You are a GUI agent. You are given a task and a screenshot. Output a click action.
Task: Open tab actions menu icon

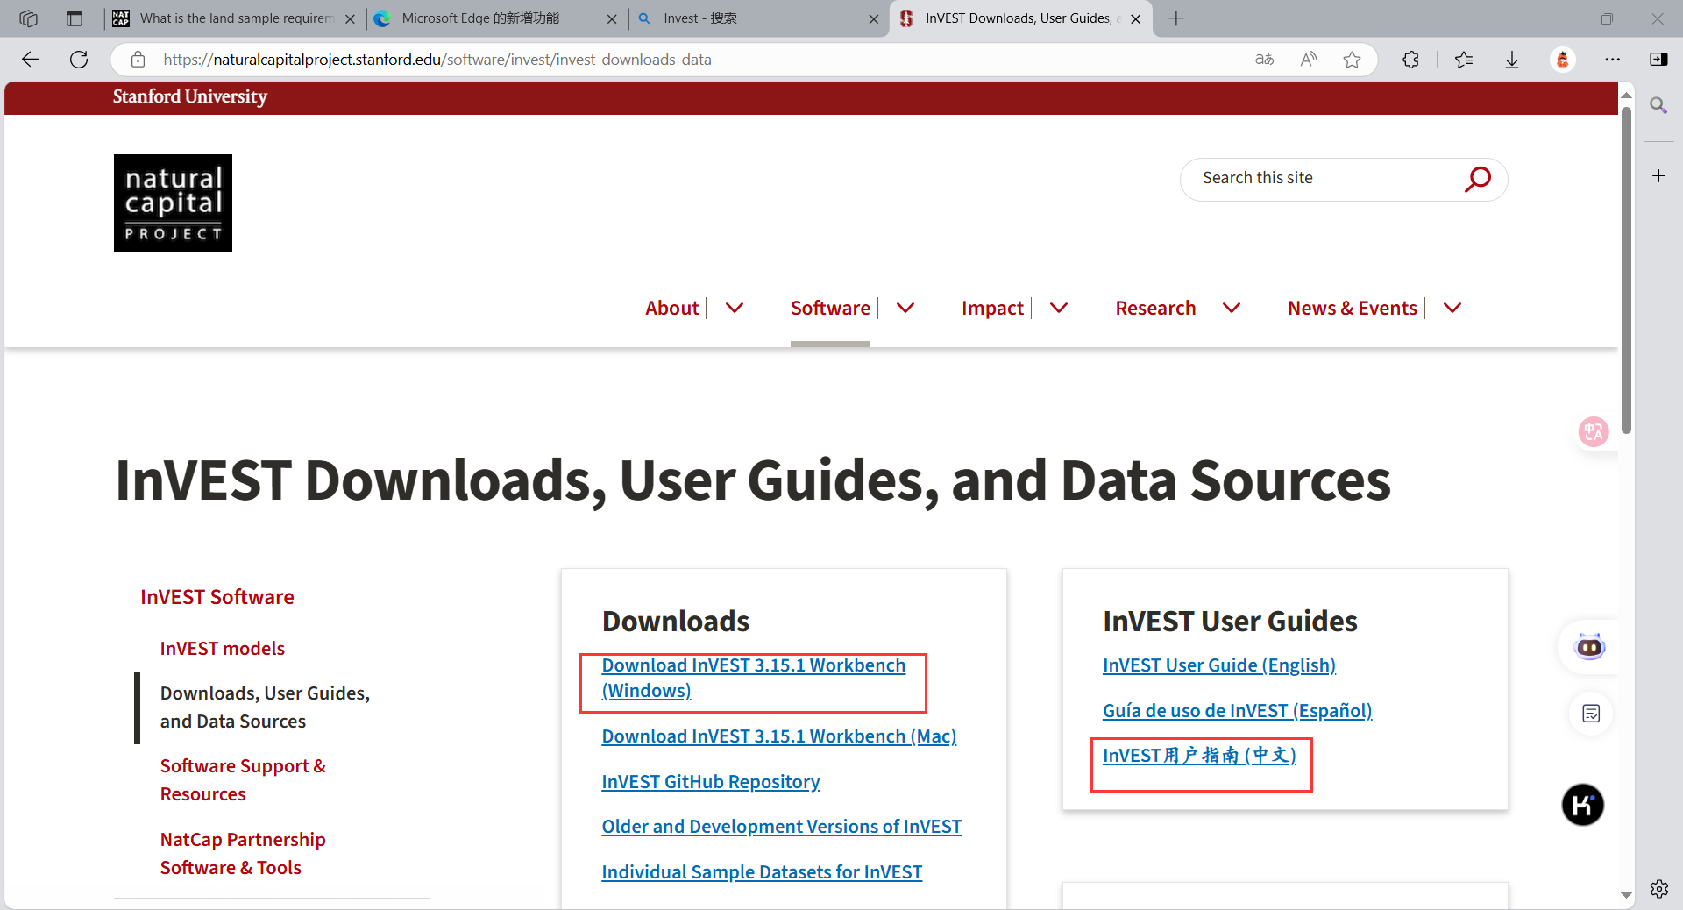(75, 18)
